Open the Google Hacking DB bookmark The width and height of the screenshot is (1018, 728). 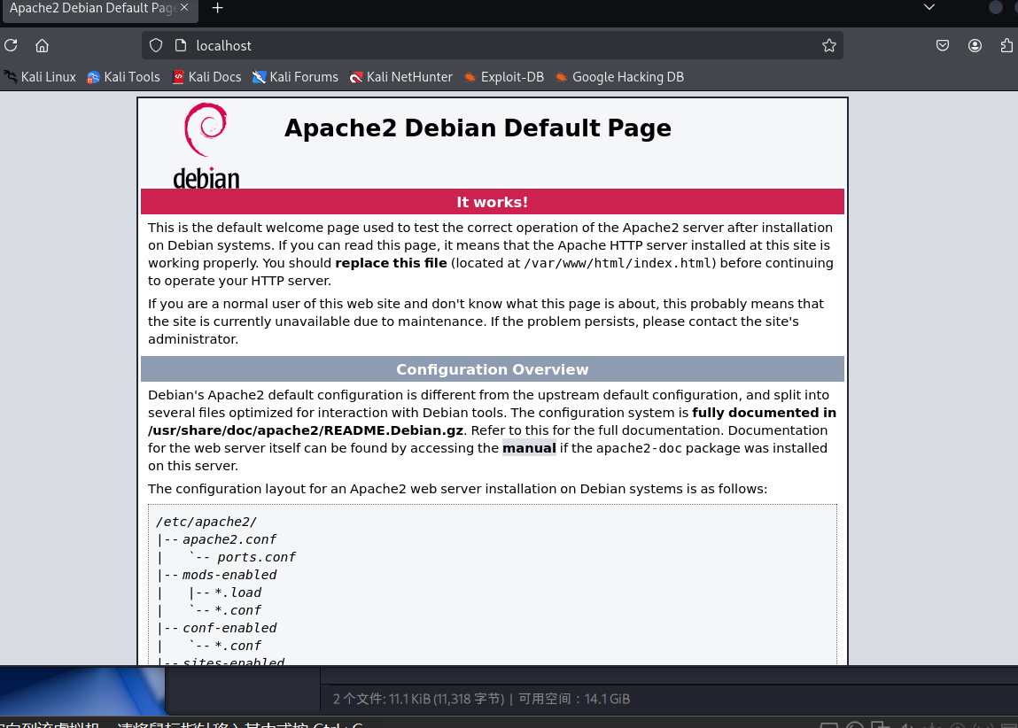(x=619, y=76)
